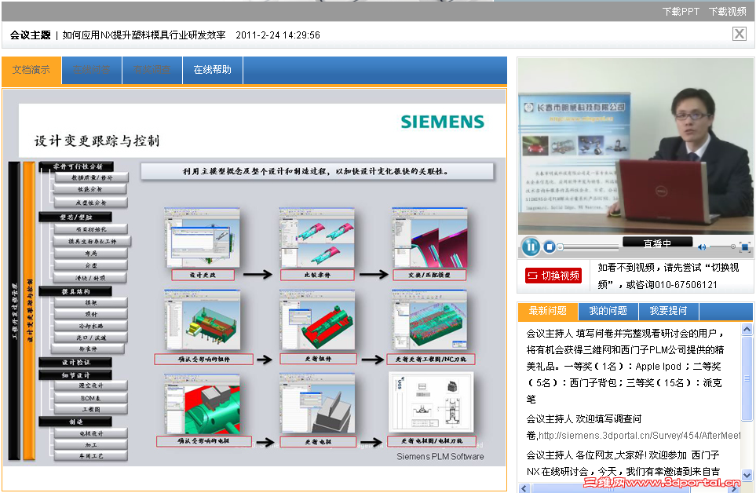This screenshot has width=756, height=493.
Task: Toggle fullscreen video view
Action: point(745,247)
